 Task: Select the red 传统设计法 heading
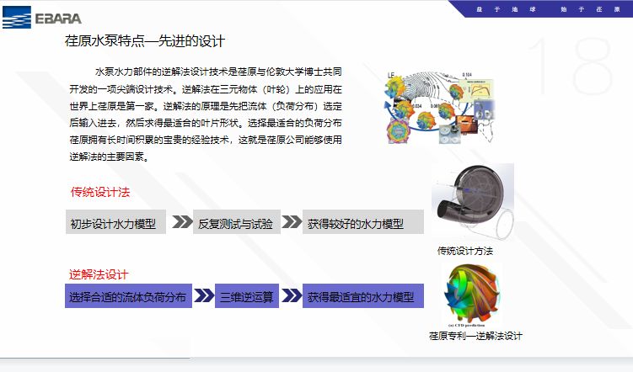(x=99, y=193)
